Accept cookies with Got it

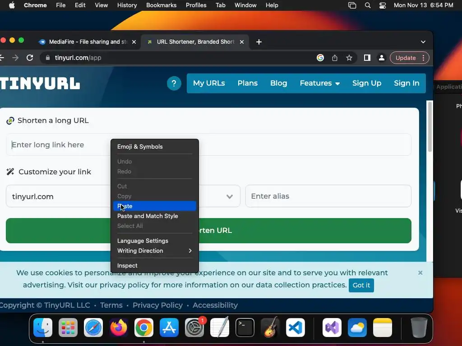(x=361, y=285)
